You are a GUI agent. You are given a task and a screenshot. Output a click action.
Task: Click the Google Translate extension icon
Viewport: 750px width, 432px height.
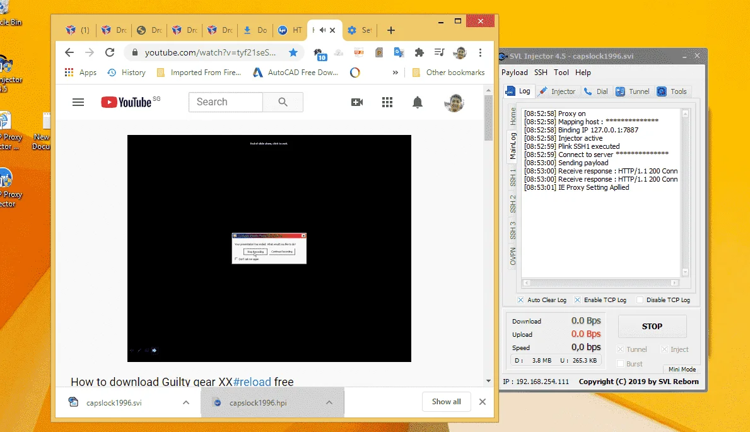point(399,52)
